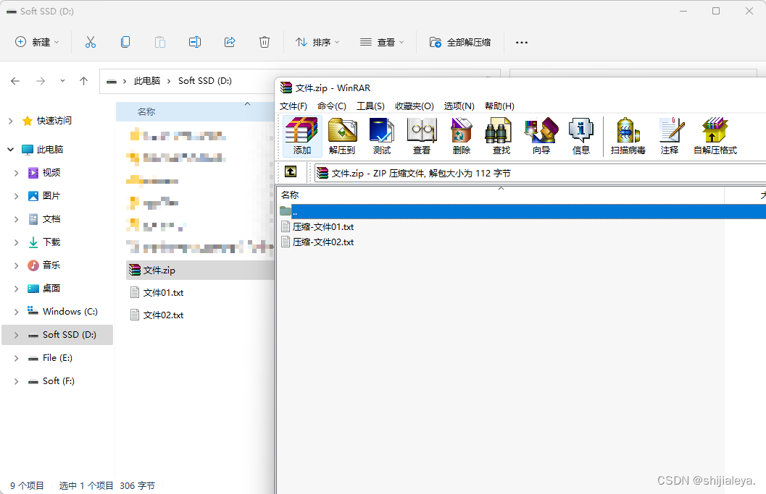Open the 注释 (Comment) editor

[x=670, y=136]
